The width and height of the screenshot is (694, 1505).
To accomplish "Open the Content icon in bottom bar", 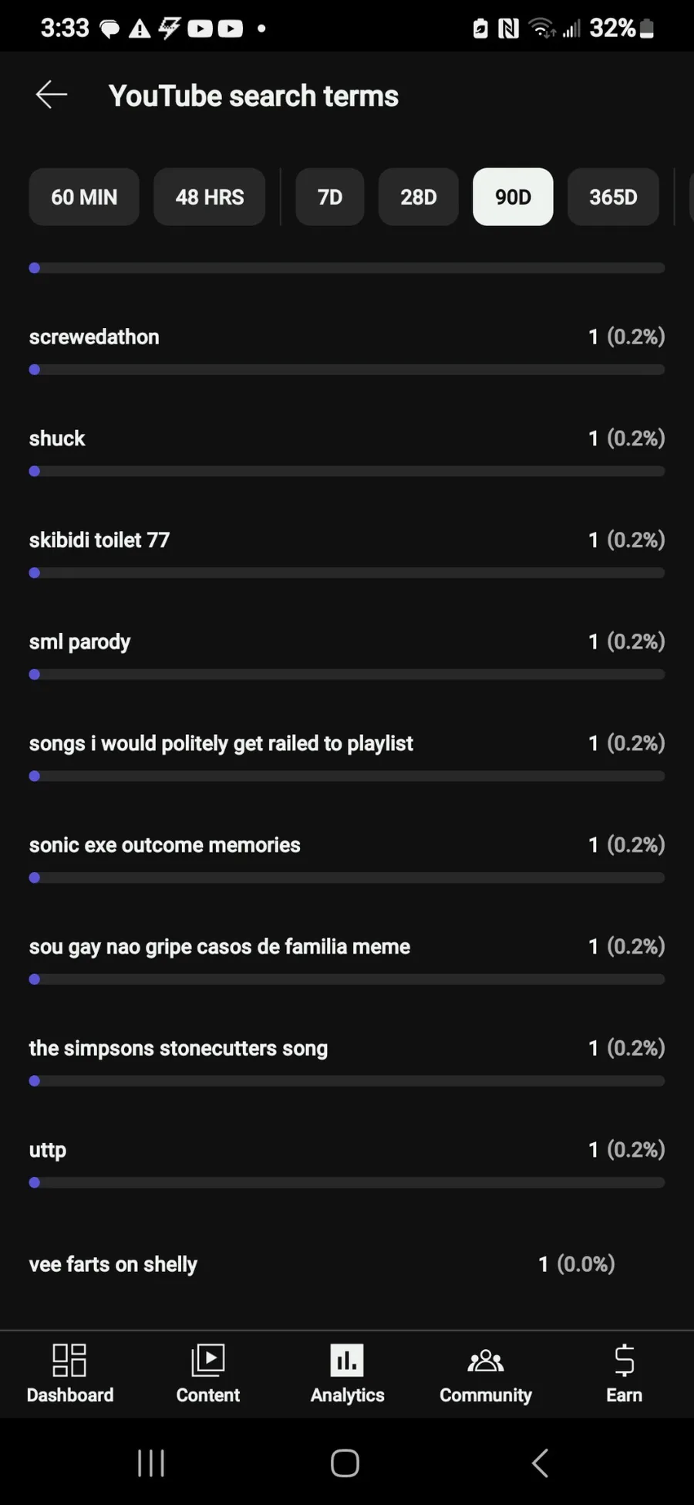I will pos(208,1360).
